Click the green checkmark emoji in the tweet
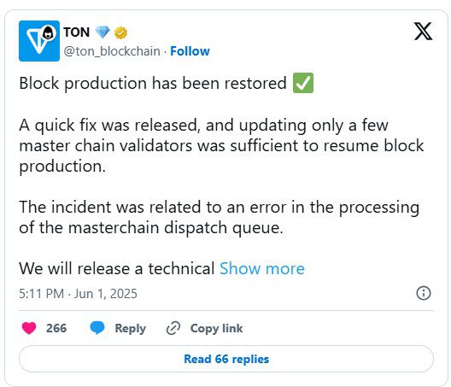Screen dimensions: 451x387 [303, 83]
